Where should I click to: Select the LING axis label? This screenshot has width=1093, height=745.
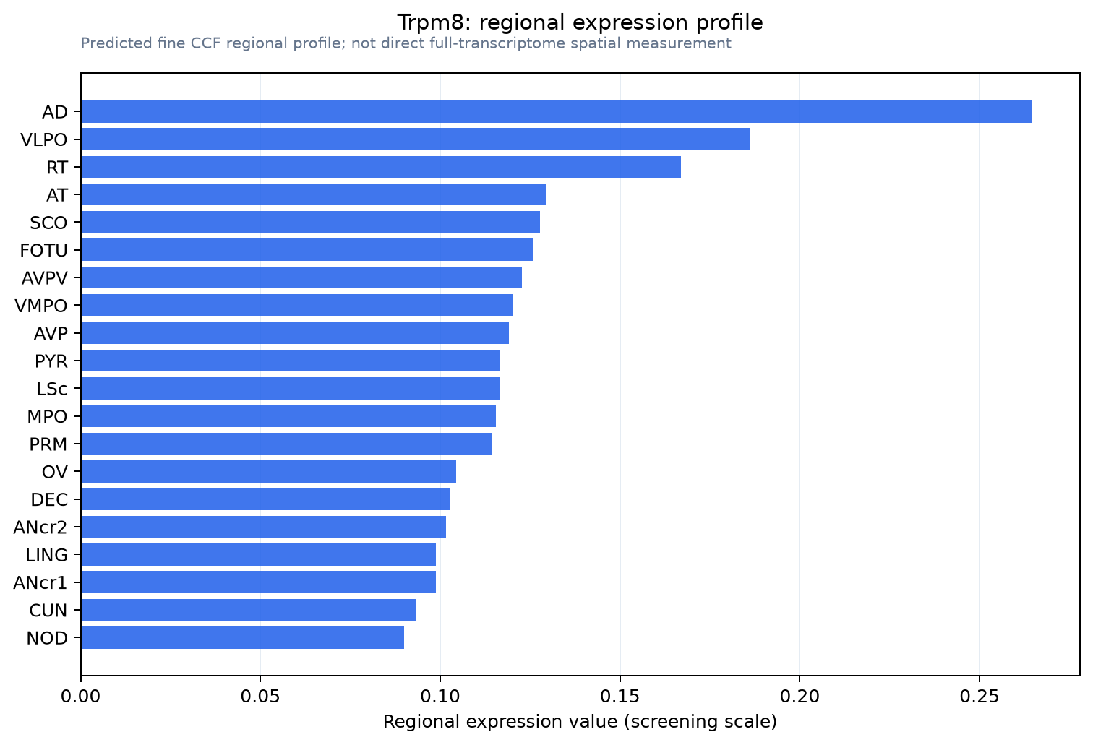click(x=47, y=555)
